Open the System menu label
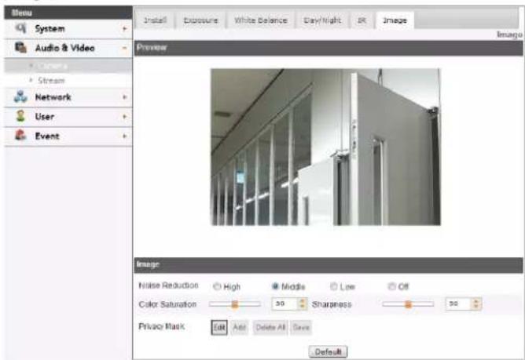The height and width of the screenshot is (360, 525). (x=50, y=29)
